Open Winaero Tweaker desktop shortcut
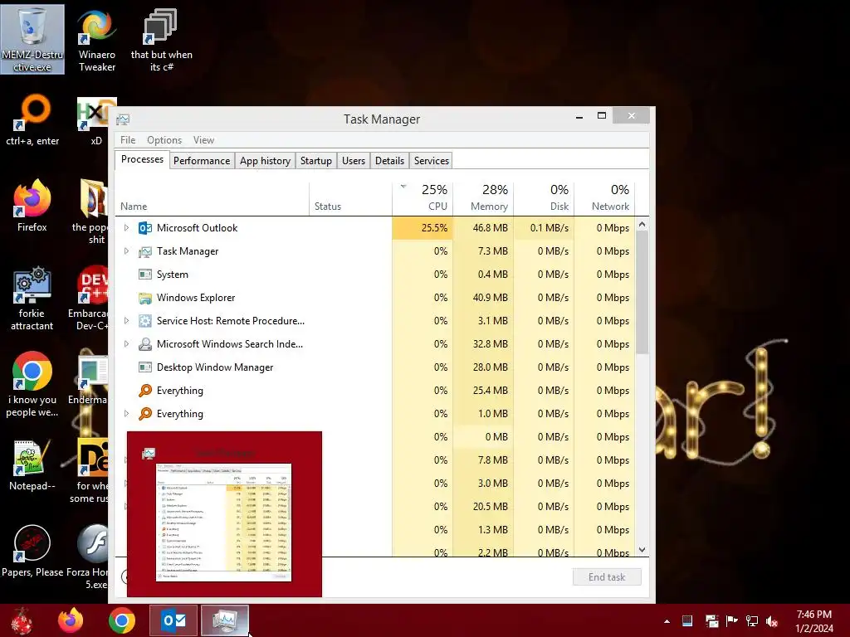Viewport: 850px width, 637px height. (x=97, y=40)
